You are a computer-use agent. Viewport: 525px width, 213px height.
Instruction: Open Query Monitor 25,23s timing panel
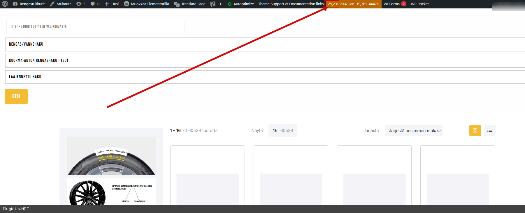333,4
